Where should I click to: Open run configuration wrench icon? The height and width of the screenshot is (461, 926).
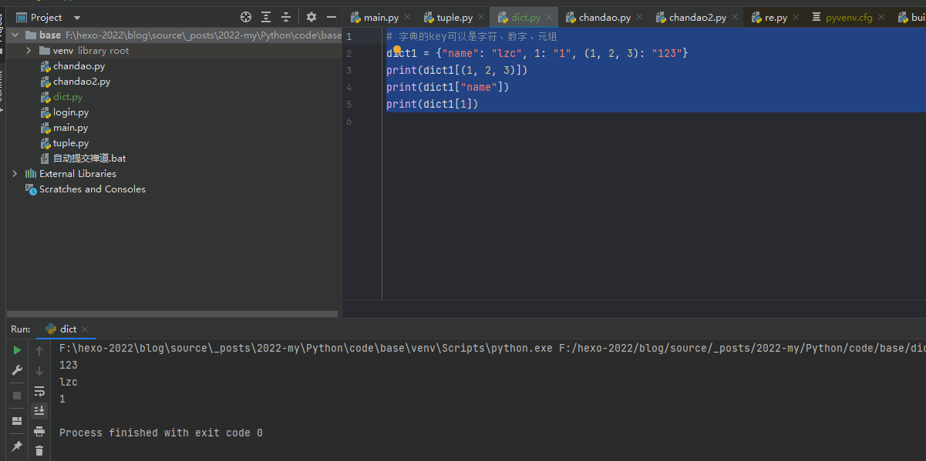click(x=17, y=370)
